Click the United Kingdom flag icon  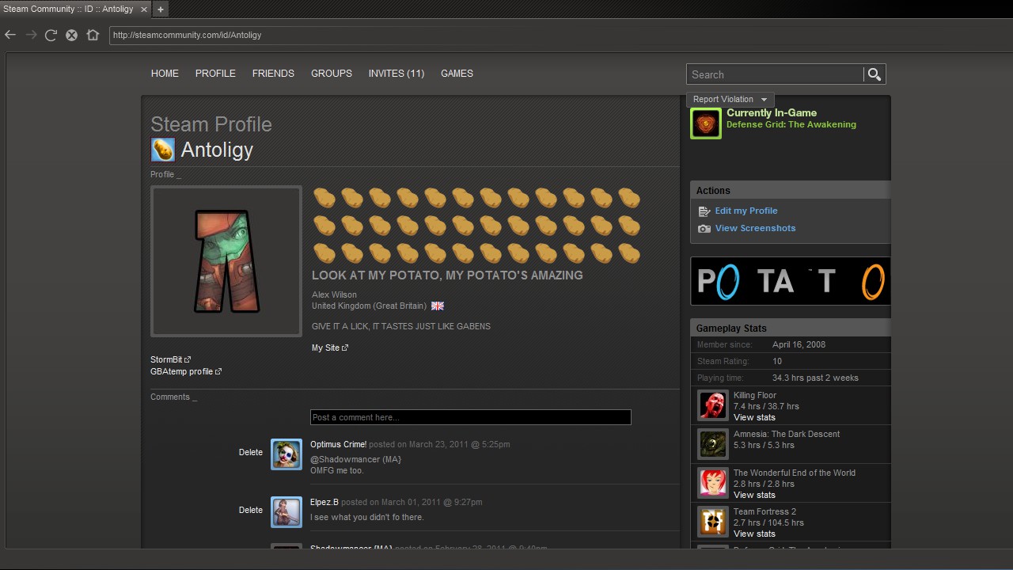[438, 306]
